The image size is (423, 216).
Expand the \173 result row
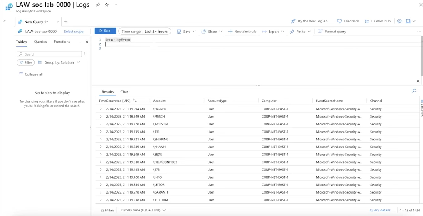click(101, 169)
